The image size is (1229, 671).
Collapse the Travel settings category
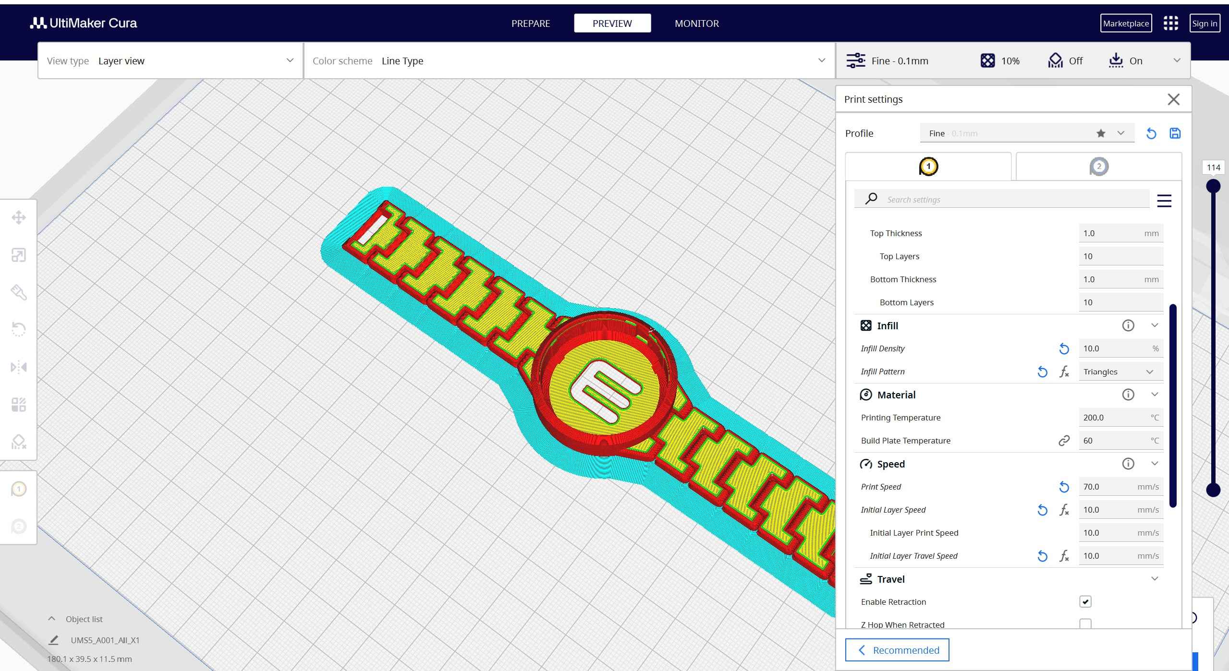pyautogui.click(x=1155, y=579)
